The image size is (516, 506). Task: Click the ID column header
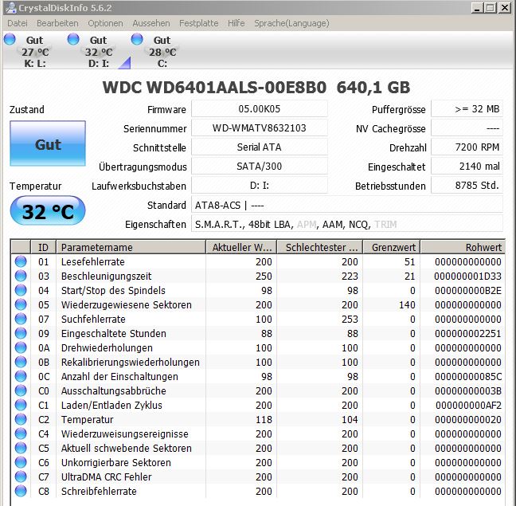click(43, 247)
